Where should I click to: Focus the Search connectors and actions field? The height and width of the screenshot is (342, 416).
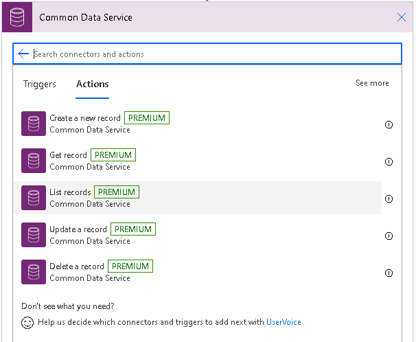click(x=207, y=54)
